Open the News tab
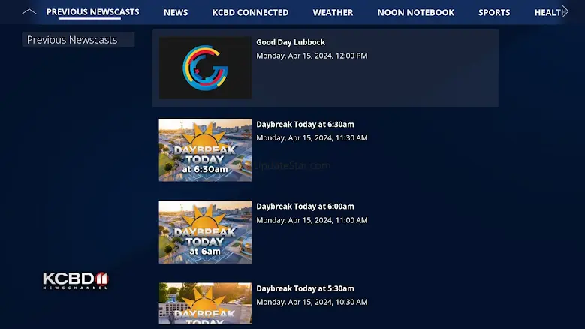The height and width of the screenshot is (329, 585). 176,12
